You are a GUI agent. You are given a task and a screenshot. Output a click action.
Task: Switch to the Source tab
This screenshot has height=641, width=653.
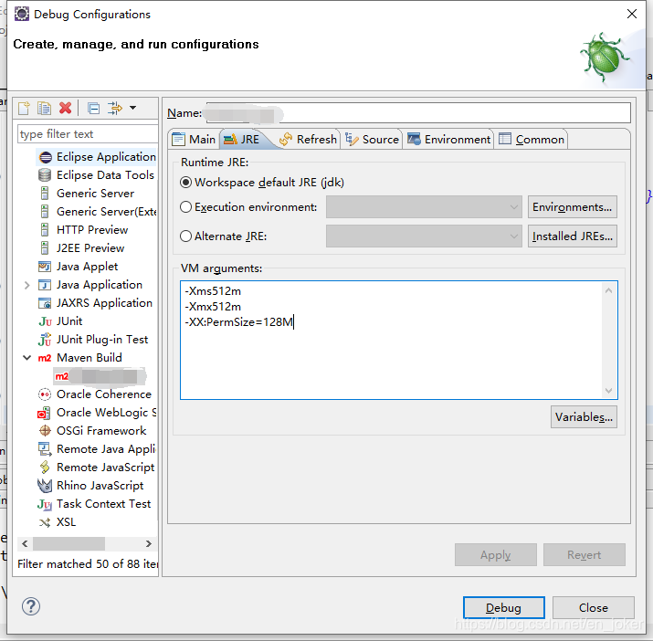click(373, 139)
